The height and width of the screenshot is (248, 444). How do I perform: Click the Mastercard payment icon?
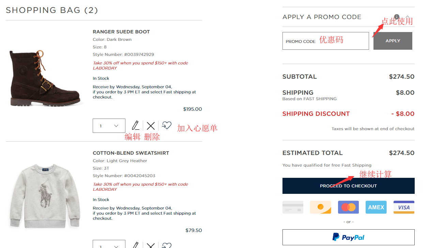pos(348,207)
